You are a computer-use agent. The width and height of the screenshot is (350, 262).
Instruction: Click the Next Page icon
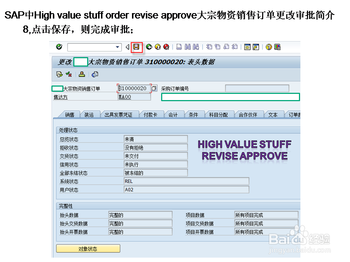coord(226,47)
